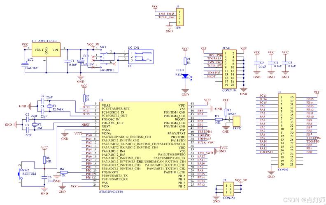Click the PA13/JTMS/SWDIO pin label
Viewport: 326px width, 205px height.
172,155
